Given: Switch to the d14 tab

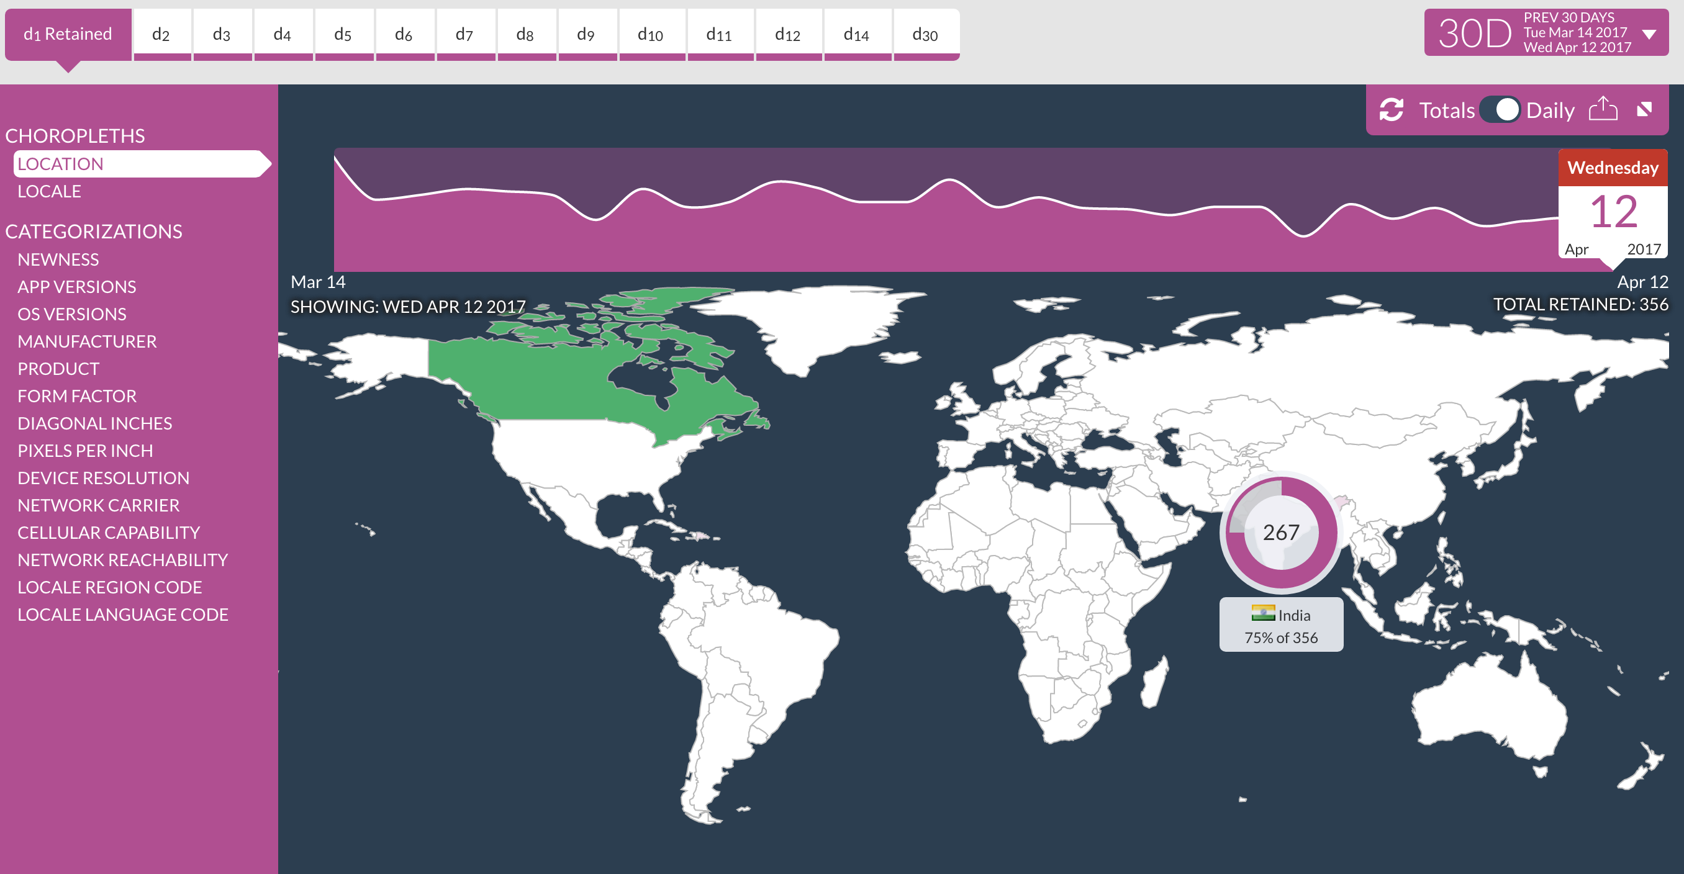Looking at the screenshot, I should point(857,35).
